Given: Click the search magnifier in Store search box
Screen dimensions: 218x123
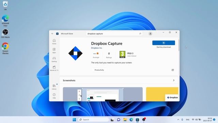Looking at the screenshot, I should coord(140,33).
